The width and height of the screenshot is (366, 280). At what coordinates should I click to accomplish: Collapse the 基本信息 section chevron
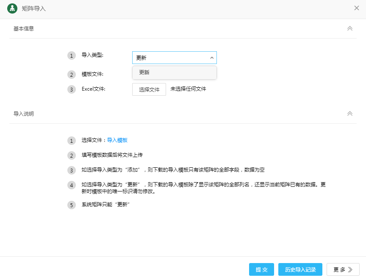tap(350, 28)
